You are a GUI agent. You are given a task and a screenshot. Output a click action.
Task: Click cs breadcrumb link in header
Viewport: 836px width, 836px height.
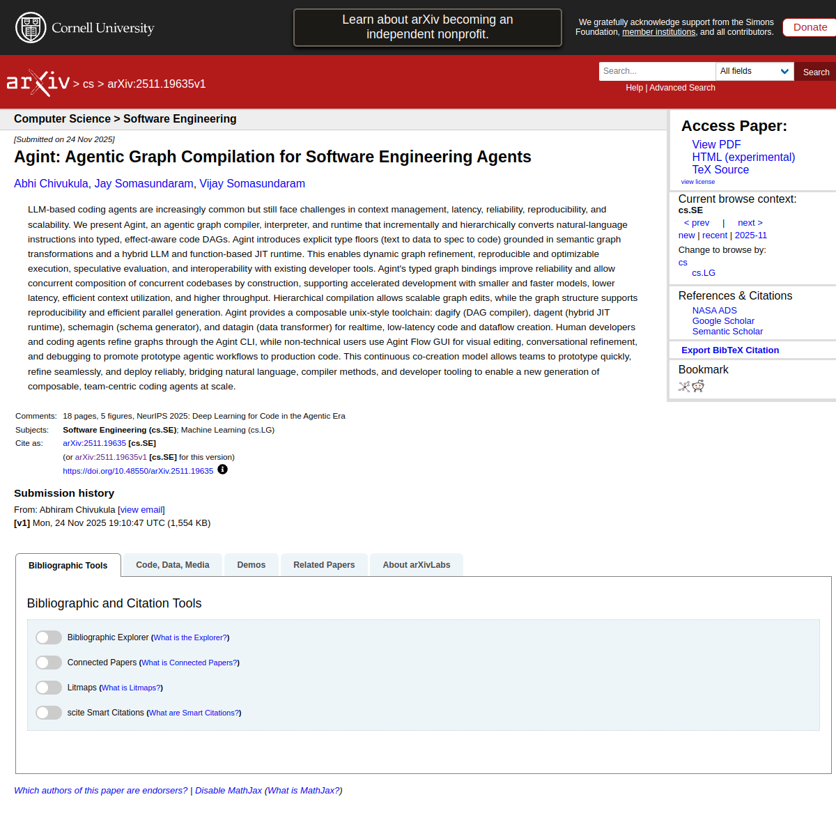click(88, 84)
